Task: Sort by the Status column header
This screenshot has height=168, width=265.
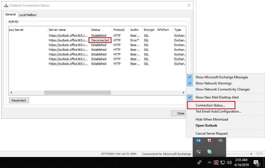Action: pos(101,30)
